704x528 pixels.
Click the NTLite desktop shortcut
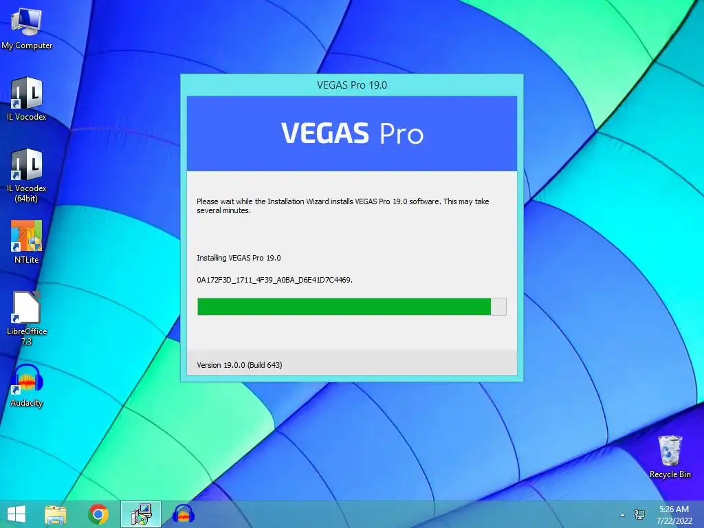point(27,242)
